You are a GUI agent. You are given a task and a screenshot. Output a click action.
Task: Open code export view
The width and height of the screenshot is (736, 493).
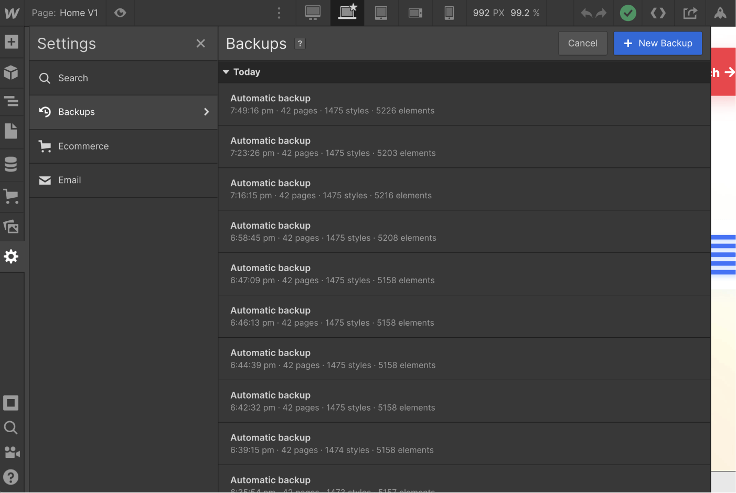[x=658, y=13]
